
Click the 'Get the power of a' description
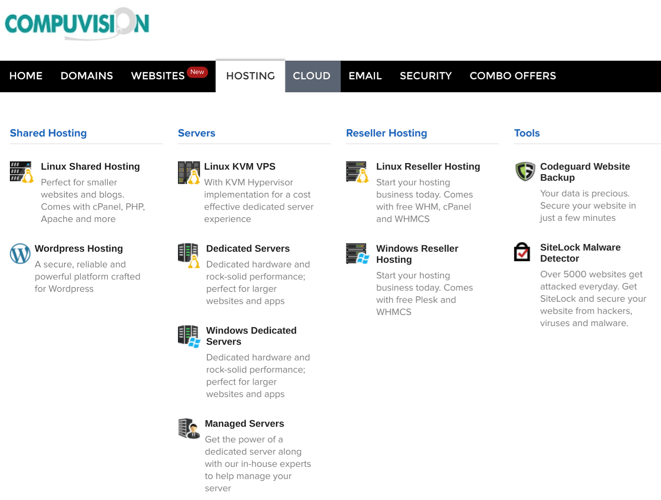pos(258,464)
